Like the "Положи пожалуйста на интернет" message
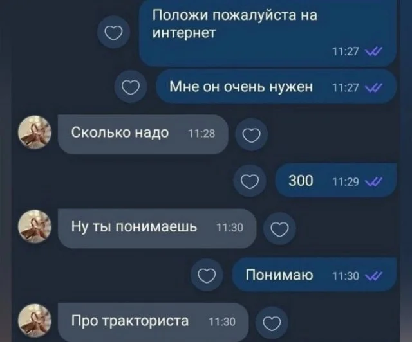412x342 pixels. (113, 33)
